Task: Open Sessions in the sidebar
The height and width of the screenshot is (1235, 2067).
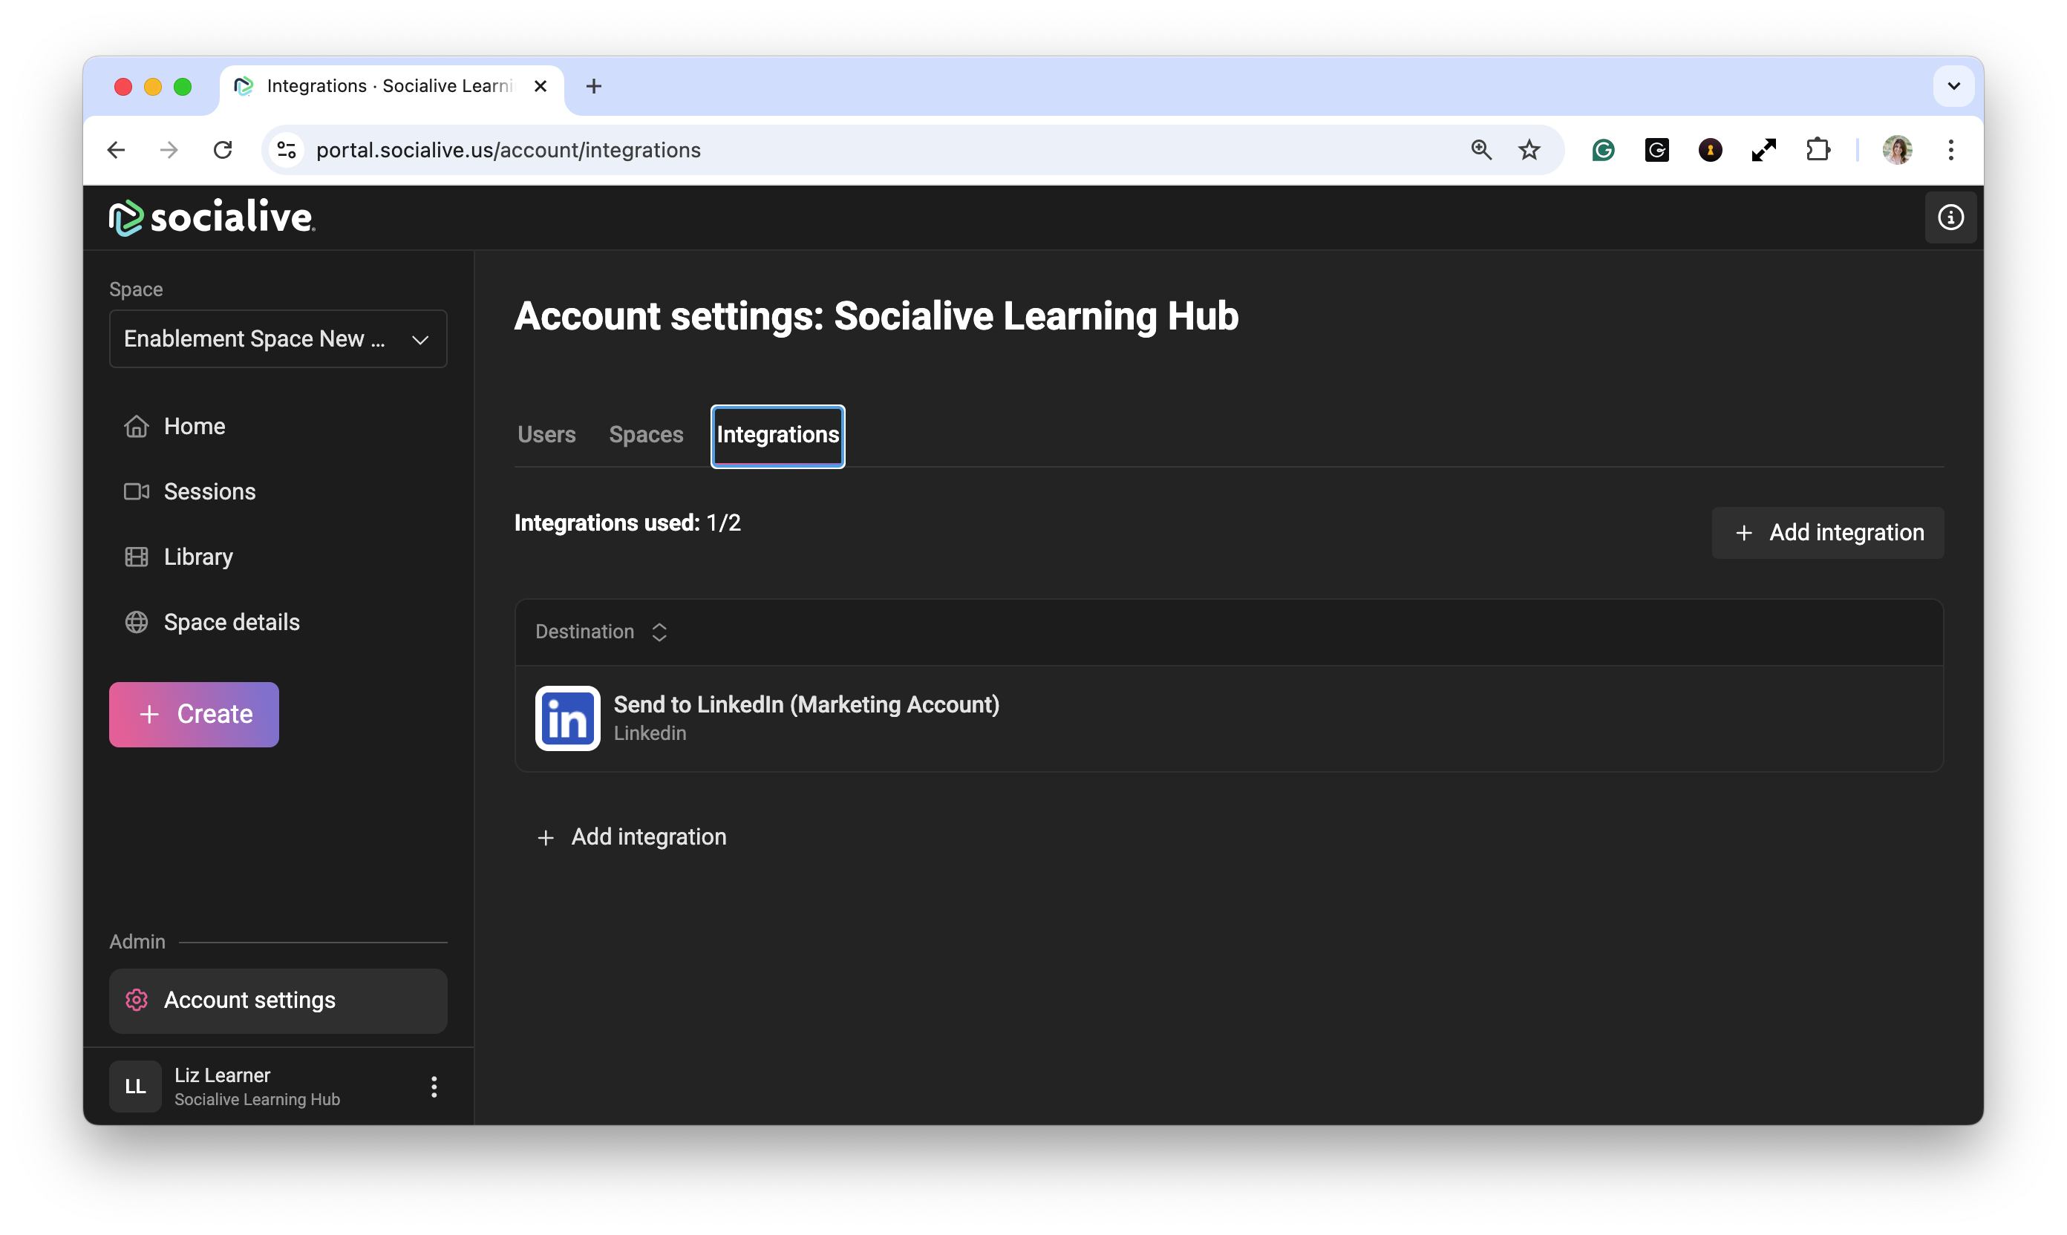Action: click(x=209, y=491)
